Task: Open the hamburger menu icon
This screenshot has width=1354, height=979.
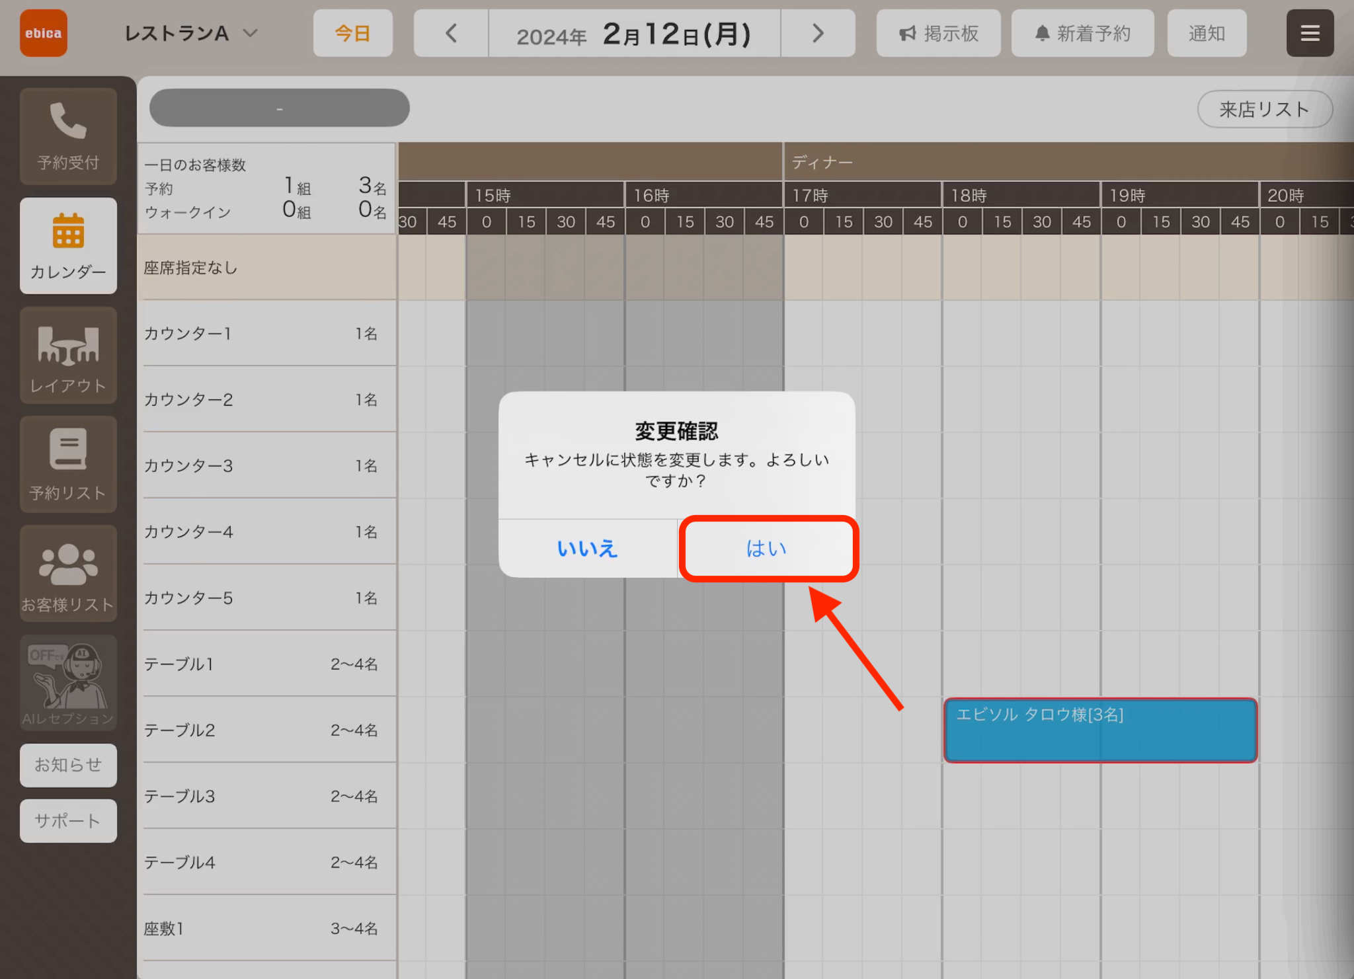Action: pos(1310,33)
